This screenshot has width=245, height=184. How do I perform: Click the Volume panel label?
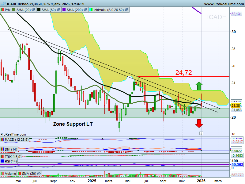click(x=10, y=174)
